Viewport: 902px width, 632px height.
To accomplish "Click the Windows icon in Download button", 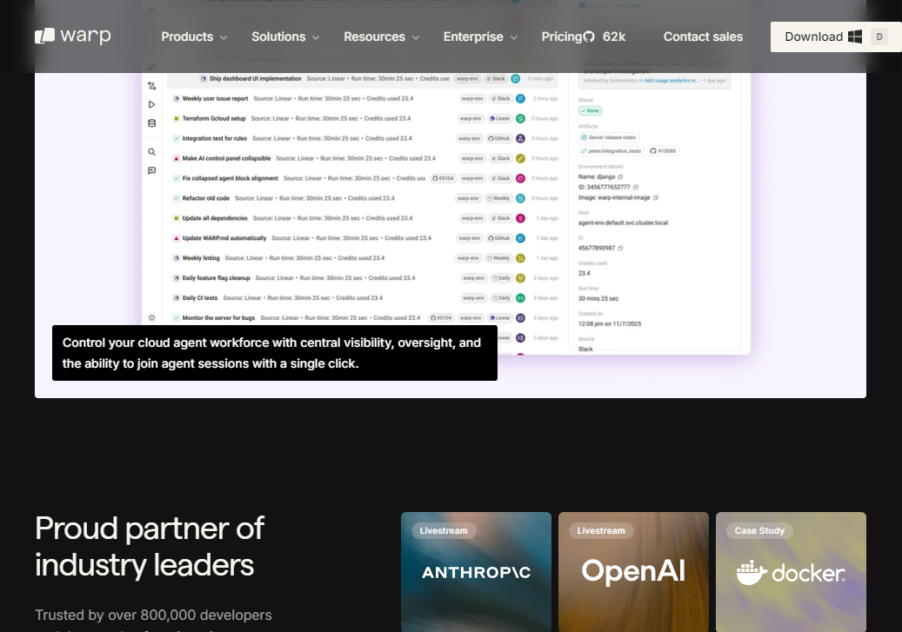I will (x=855, y=37).
